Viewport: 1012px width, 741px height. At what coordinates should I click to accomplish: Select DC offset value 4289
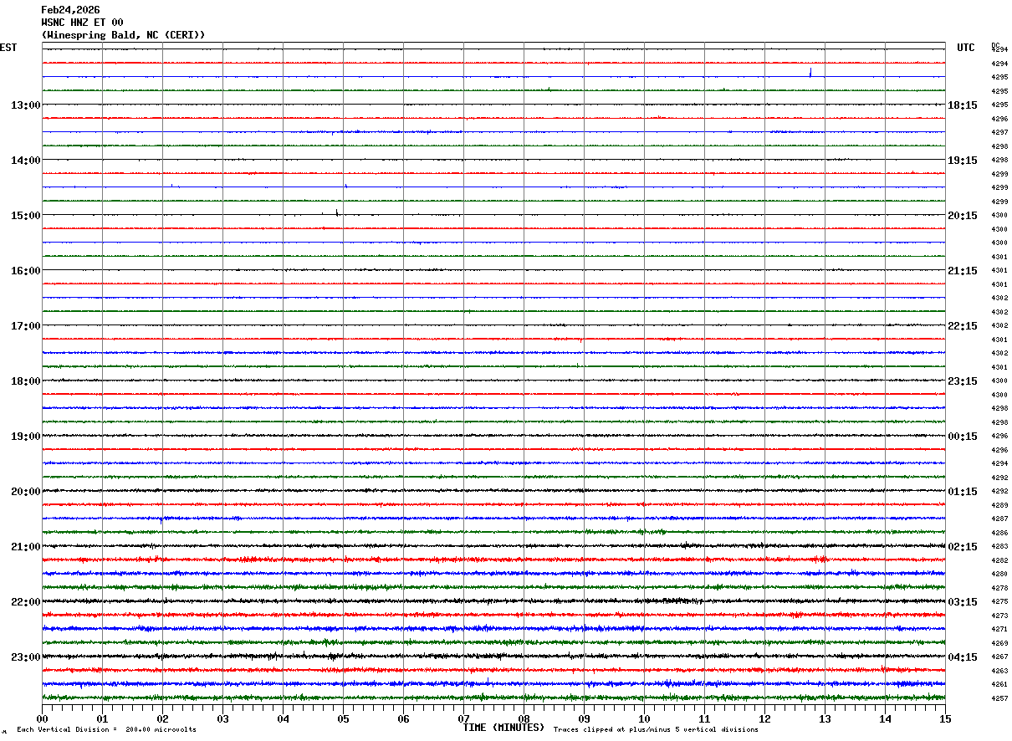click(999, 505)
